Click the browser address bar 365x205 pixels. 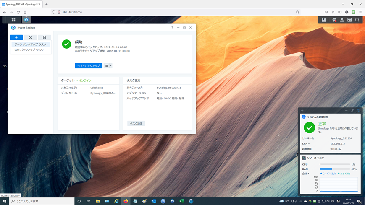[176, 12]
